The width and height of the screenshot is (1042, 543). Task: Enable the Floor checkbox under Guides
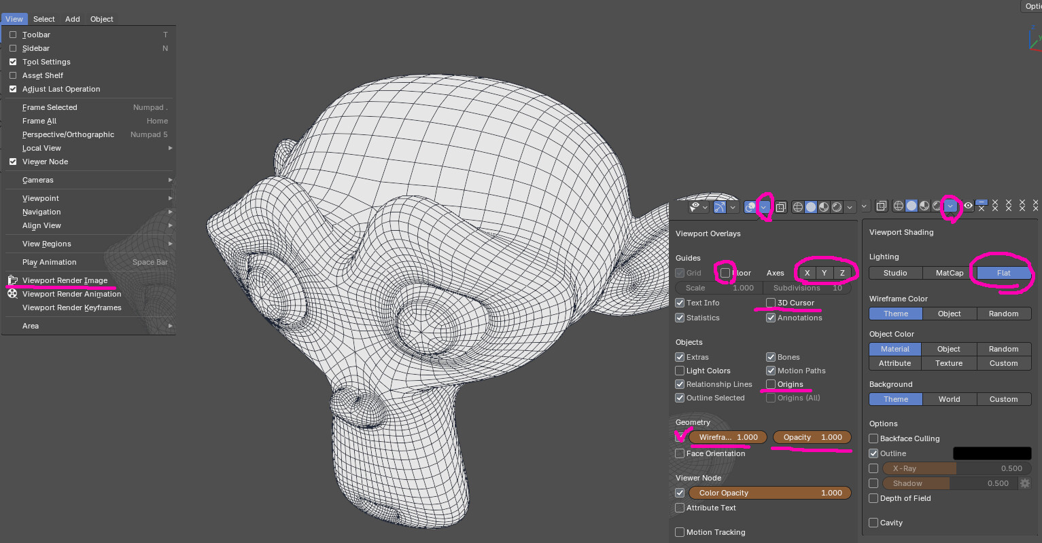coord(725,273)
